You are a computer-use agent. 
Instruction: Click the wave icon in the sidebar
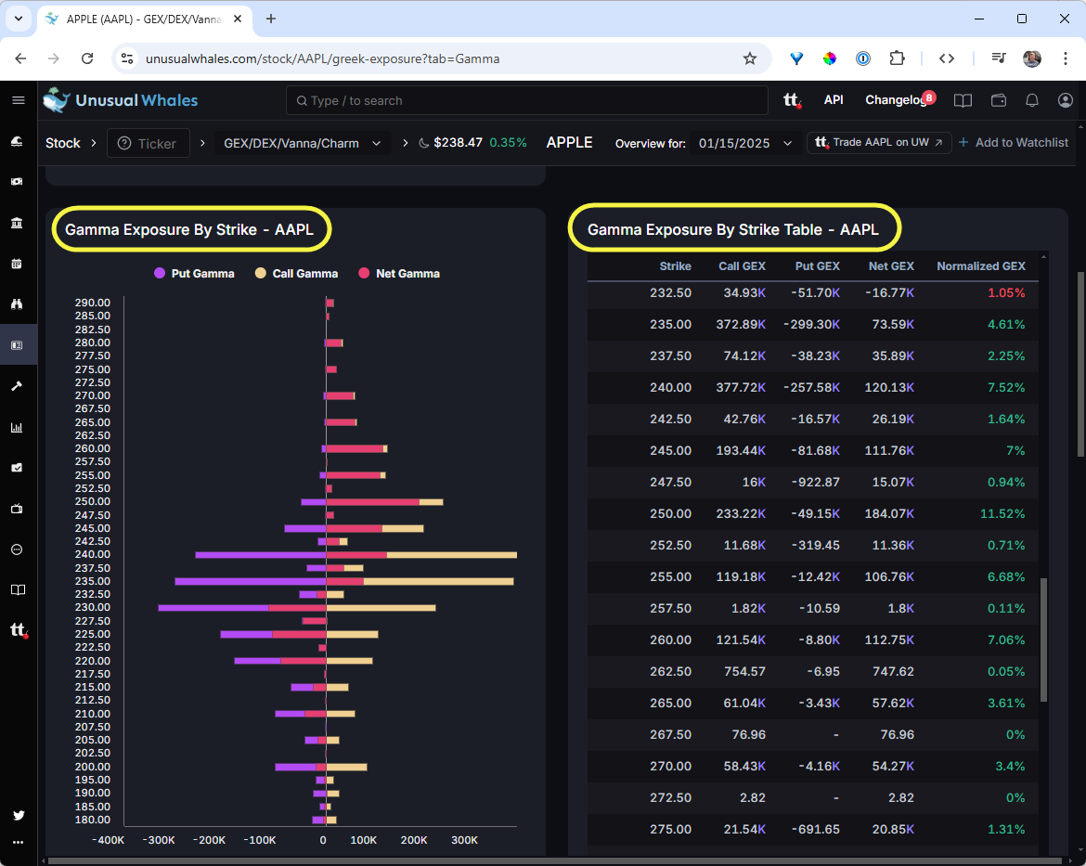(18, 141)
